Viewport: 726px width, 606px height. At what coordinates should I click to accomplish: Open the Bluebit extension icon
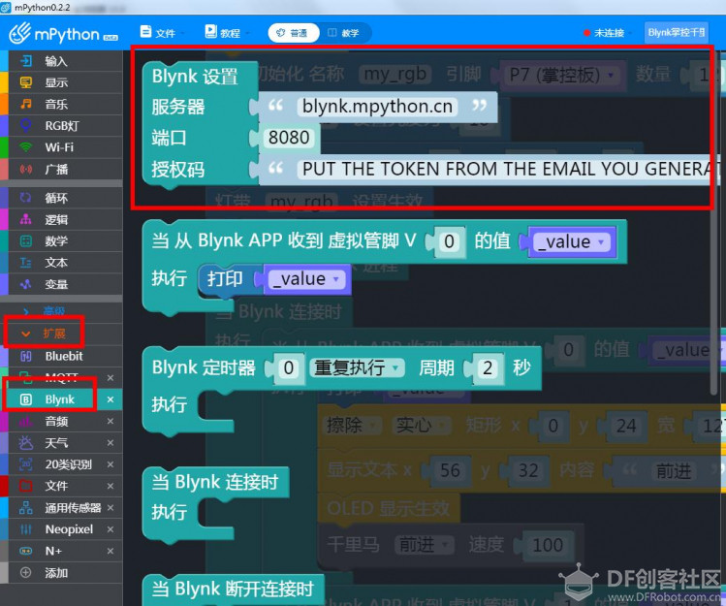point(26,356)
